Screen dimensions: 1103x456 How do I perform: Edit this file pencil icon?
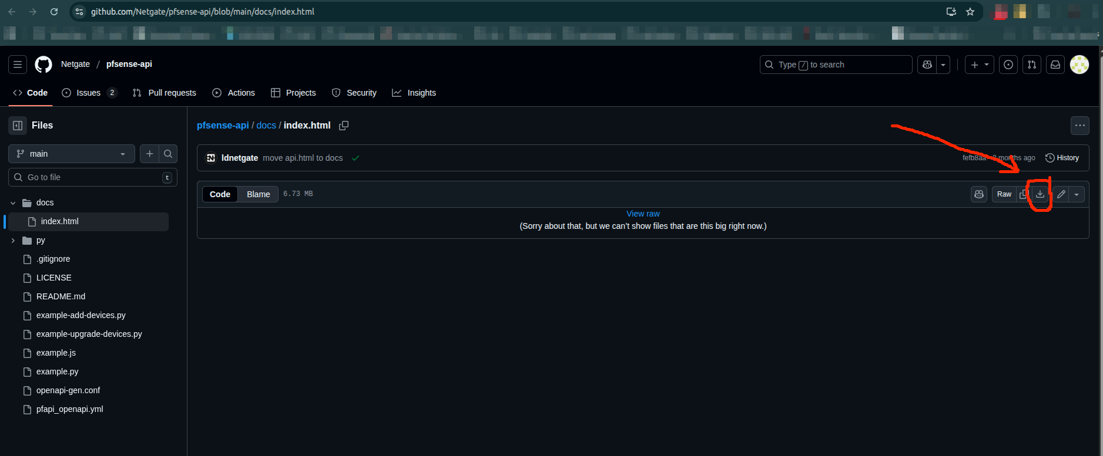click(1061, 194)
